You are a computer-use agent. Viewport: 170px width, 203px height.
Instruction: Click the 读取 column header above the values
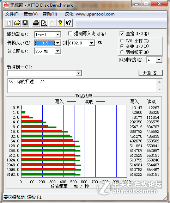(x=151, y=101)
